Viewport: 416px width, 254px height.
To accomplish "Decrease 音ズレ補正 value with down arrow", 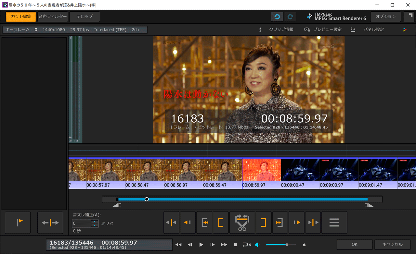I will (95, 225).
